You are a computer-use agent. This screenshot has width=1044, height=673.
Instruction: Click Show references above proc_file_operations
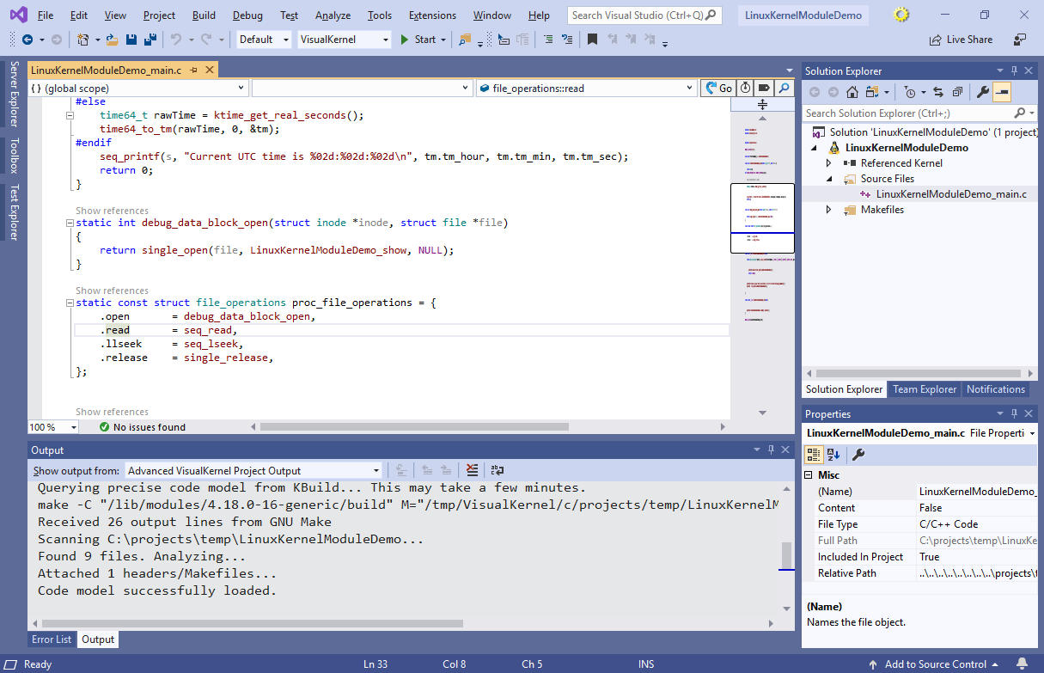pyautogui.click(x=112, y=291)
